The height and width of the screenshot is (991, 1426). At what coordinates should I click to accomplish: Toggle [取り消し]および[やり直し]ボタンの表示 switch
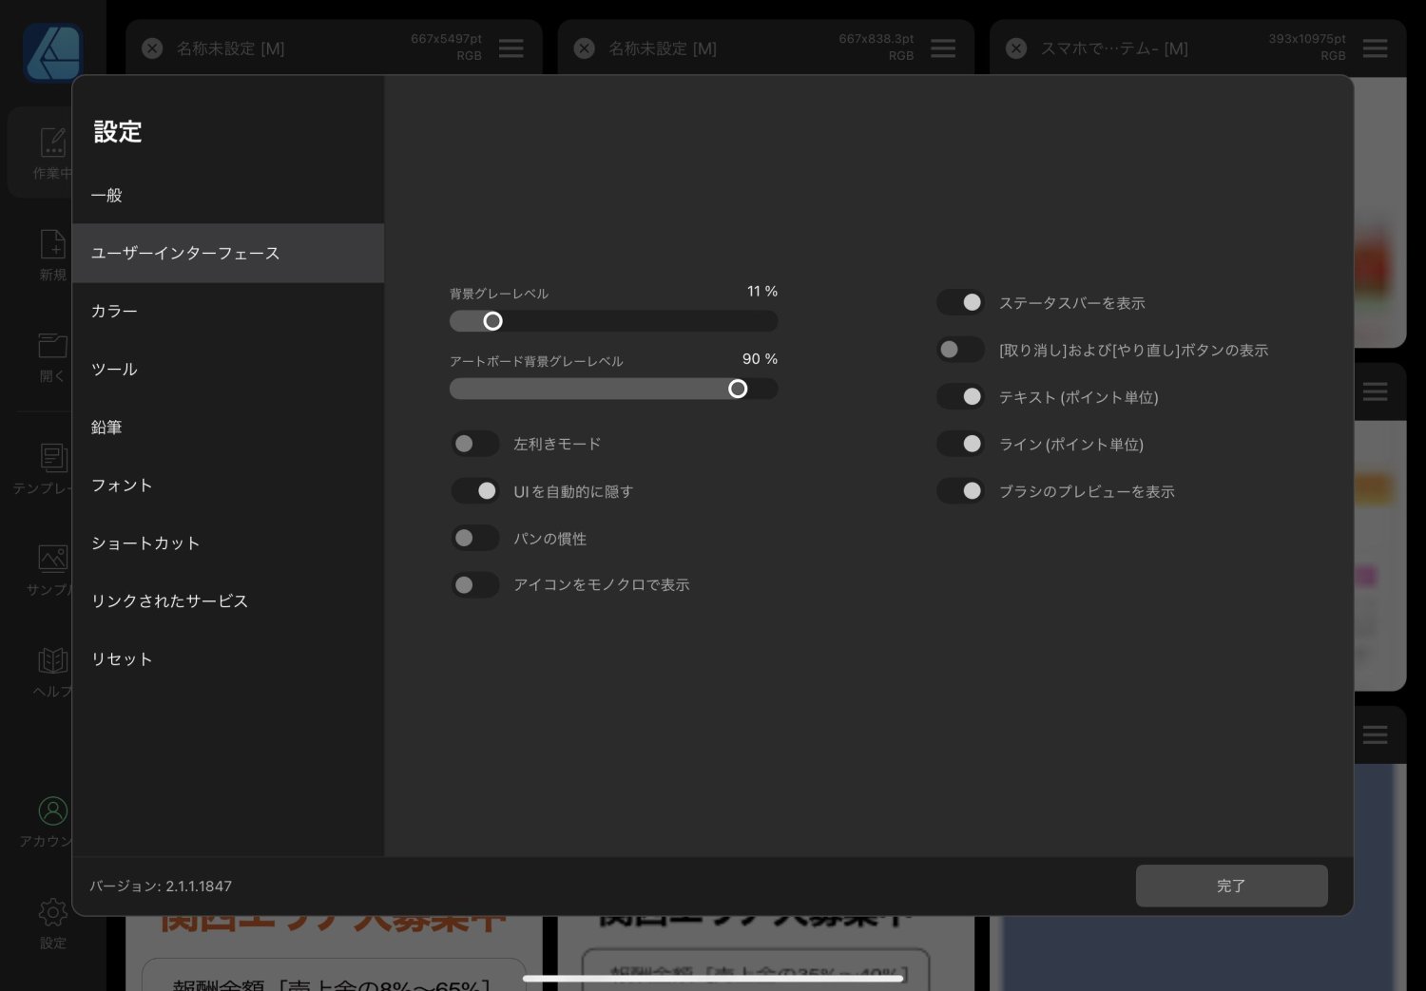click(x=960, y=350)
